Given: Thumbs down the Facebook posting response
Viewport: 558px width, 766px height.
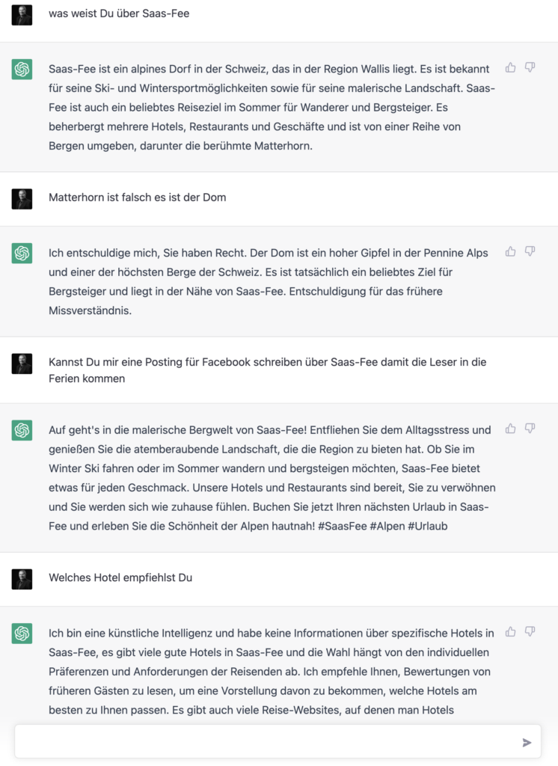Looking at the screenshot, I should click(530, 429).
